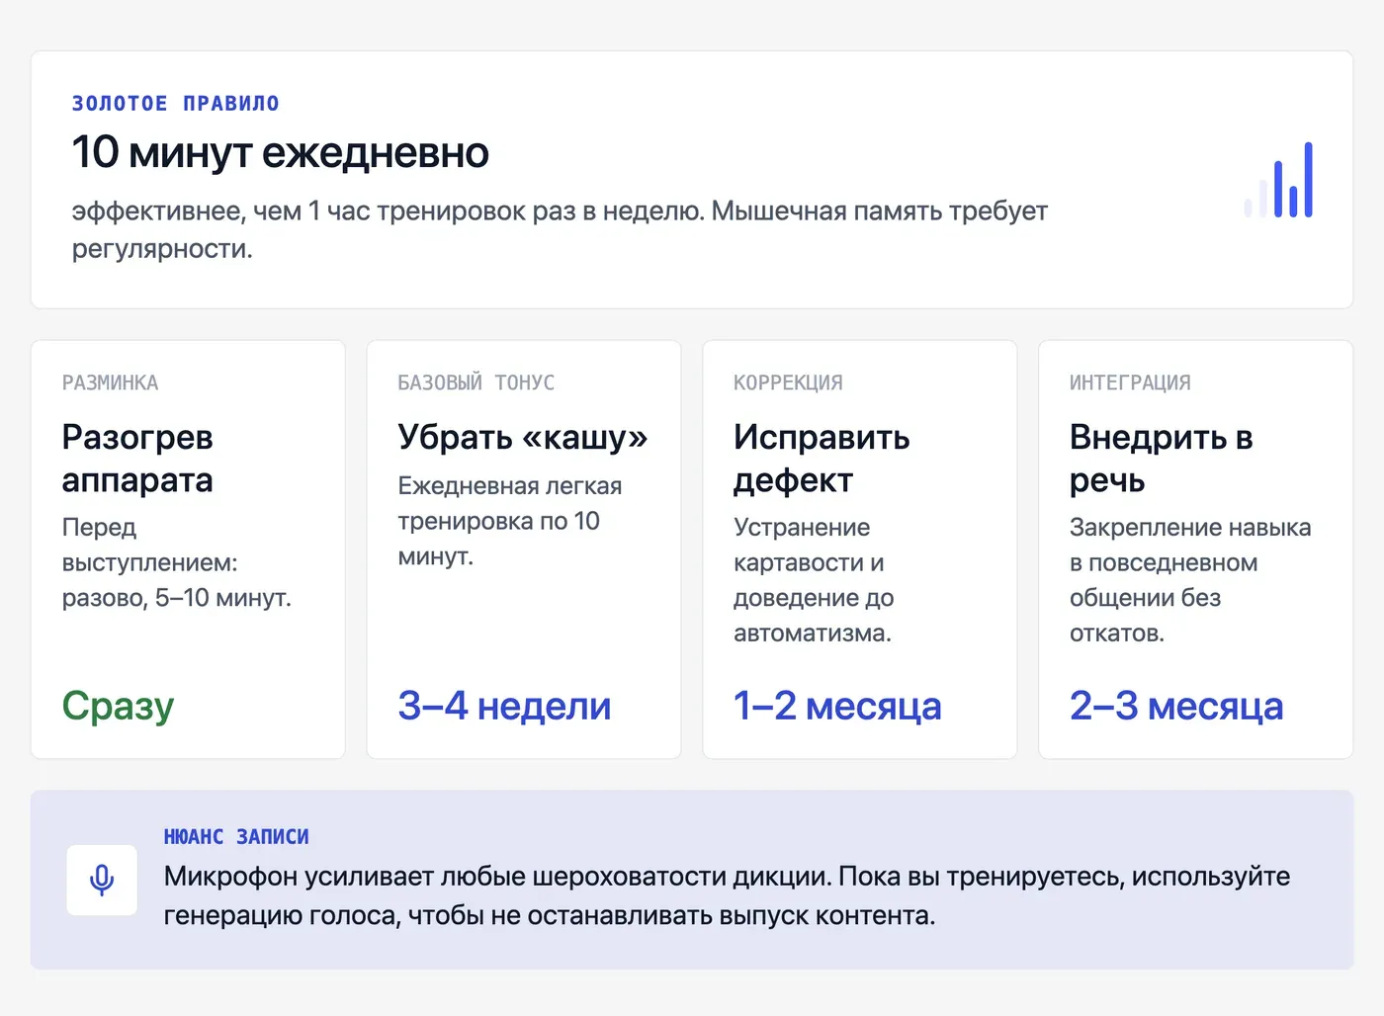The image size is (1384, 1016).
Task: Click the «Исправить дефект» title
Action: pyautogui.click(x=822, y=459)
